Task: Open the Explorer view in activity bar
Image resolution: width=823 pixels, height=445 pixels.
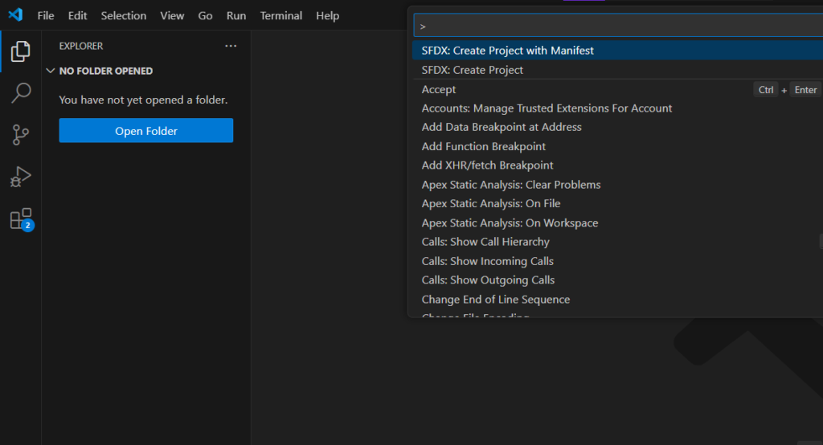Action: (20, 52)
